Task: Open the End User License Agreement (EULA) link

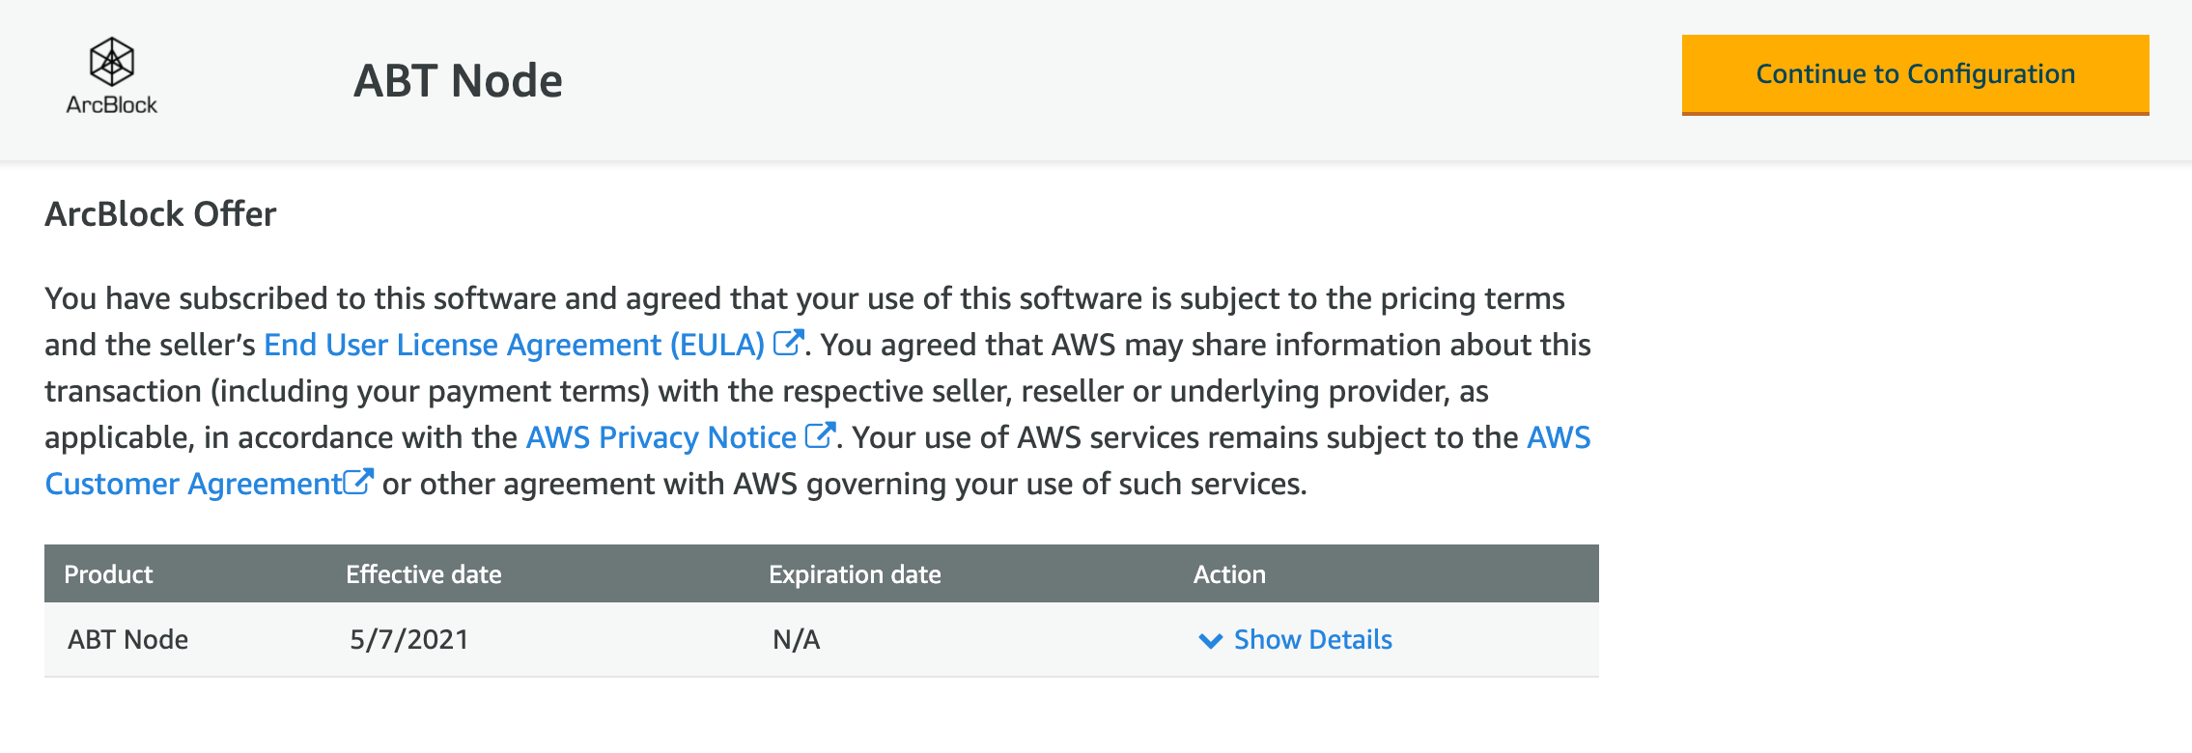Action: (514, 345)
